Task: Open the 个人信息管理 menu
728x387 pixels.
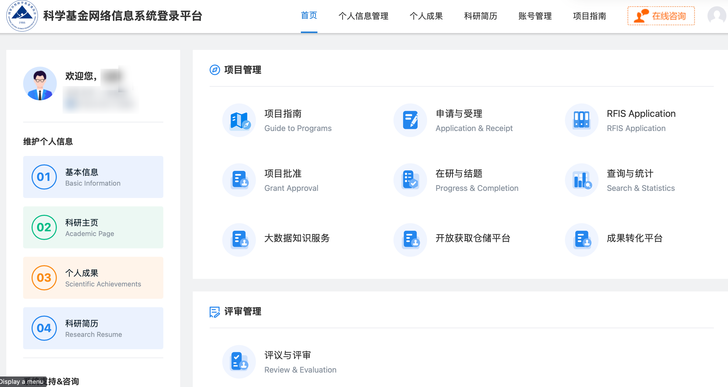Action: (x=363, y=16)
